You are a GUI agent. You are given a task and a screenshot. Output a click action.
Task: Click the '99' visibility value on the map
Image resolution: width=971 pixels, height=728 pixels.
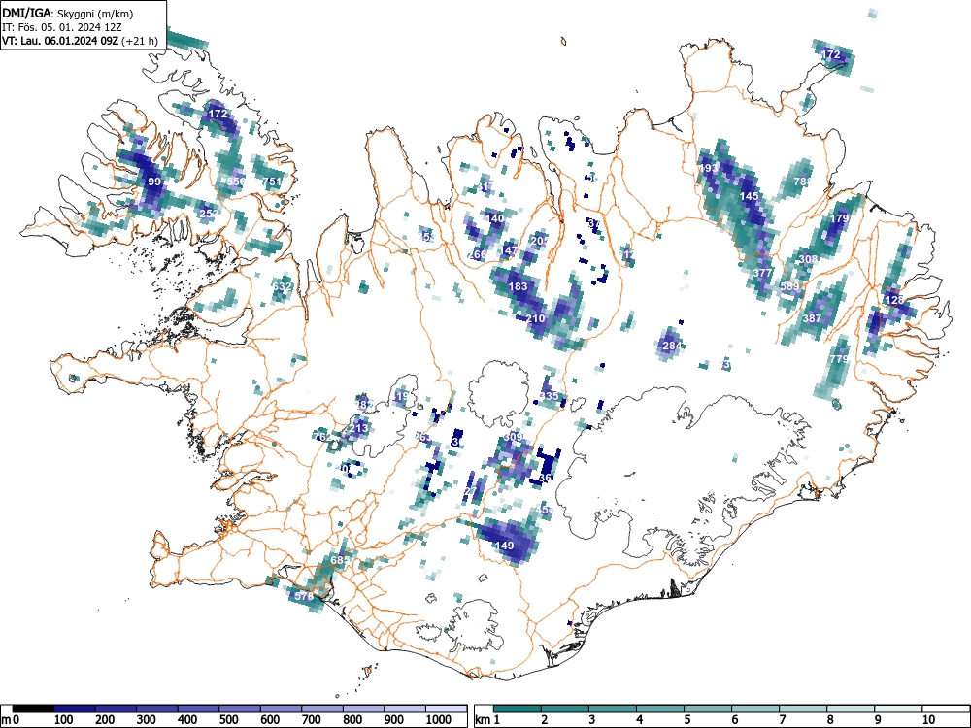tap(154, 182)
